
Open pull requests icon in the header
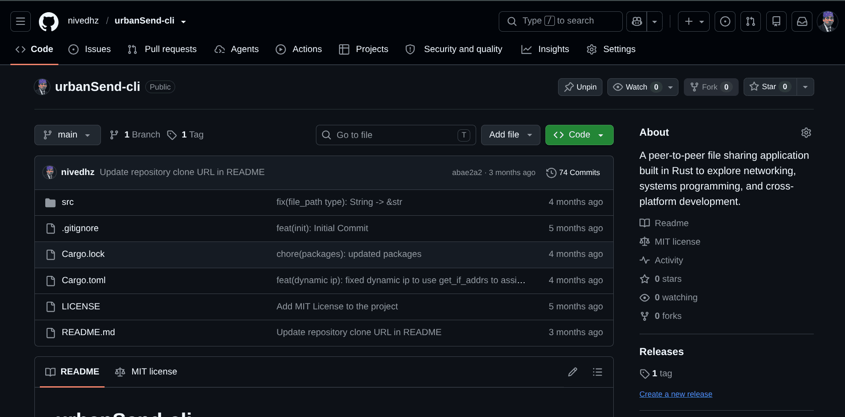[x=750, y=21]
